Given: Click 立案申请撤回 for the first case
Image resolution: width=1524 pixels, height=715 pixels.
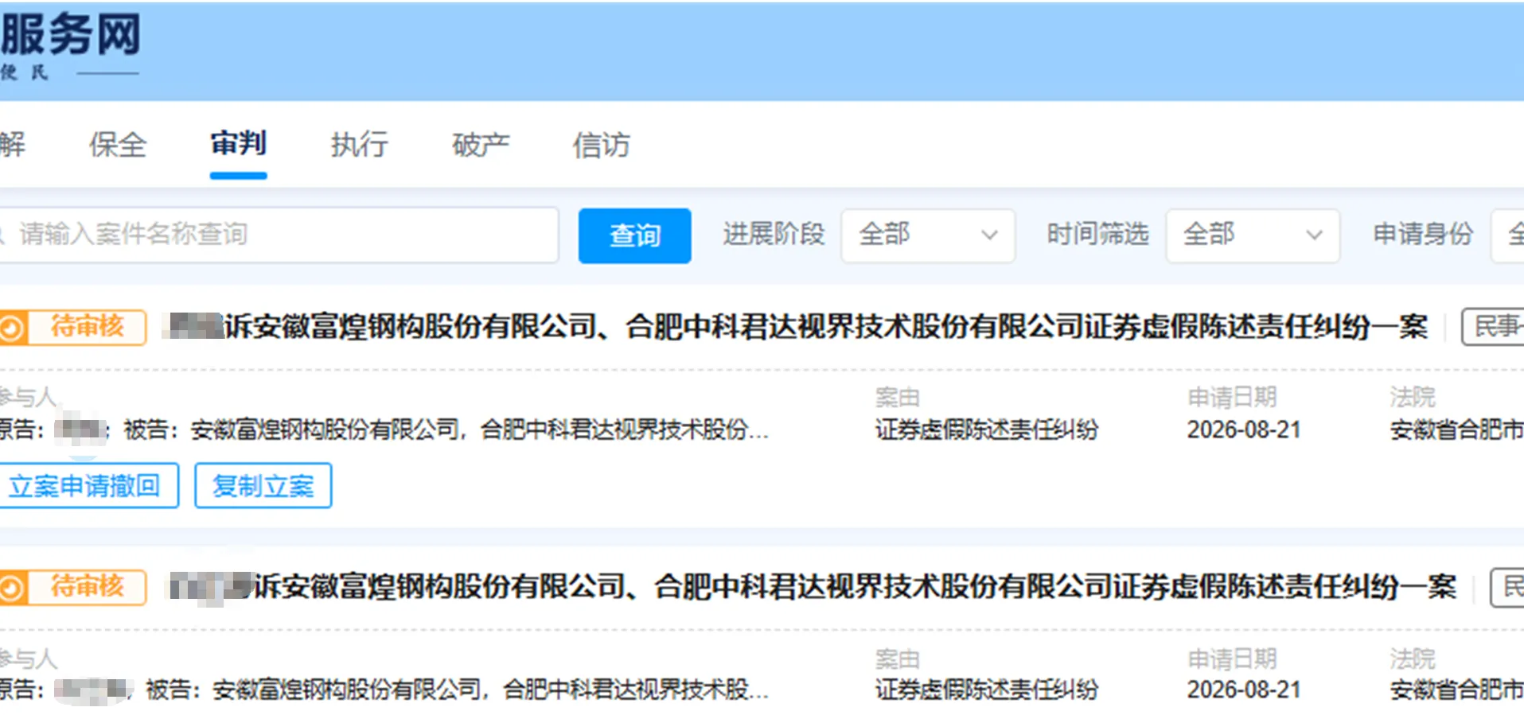Looking at the screenshot, I should click(x=88, y=485).
